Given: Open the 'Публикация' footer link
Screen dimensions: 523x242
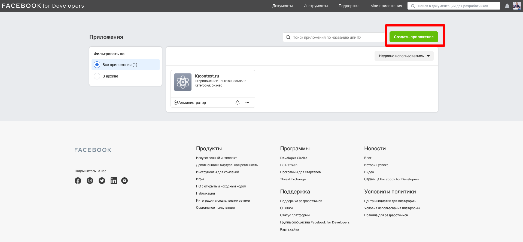Looking at the screenshot, I should tap(205, 193).
